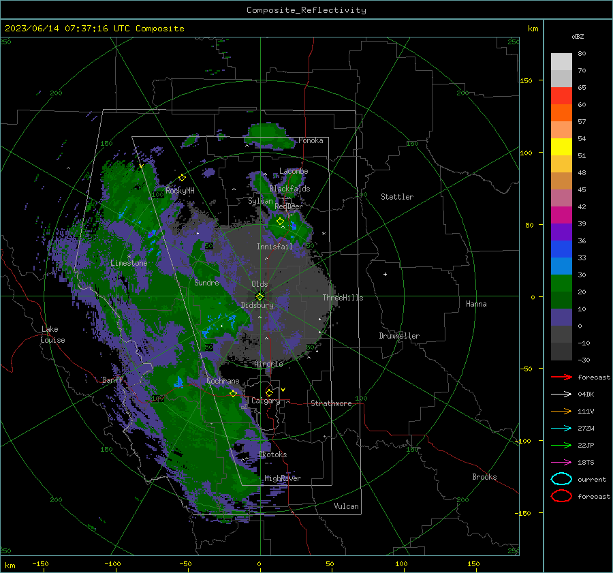Select the light gray 80 dBZ swatch
The height and width of the screenshot is (573, 613).
point(561,61)
